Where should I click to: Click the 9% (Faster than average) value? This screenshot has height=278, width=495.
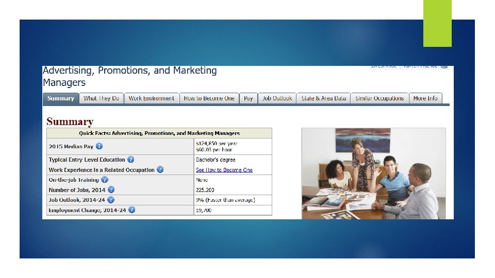point(225,200)
